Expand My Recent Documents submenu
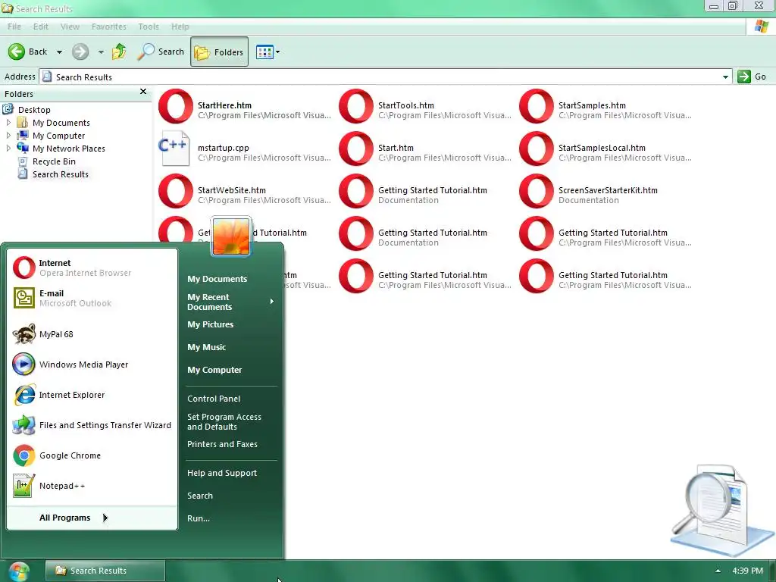The image size is (776, 582). pyautogui.click(x=230, y=302)
